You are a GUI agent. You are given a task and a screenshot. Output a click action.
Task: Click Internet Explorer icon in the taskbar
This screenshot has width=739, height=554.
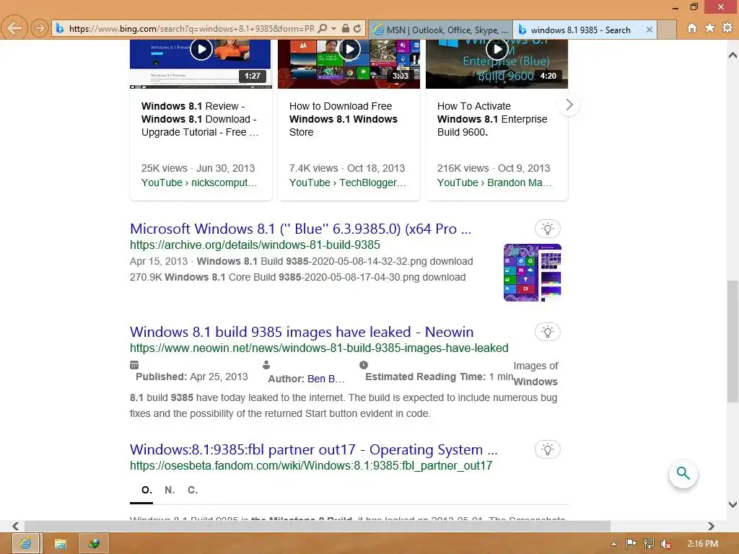click(x=27, y=544)
